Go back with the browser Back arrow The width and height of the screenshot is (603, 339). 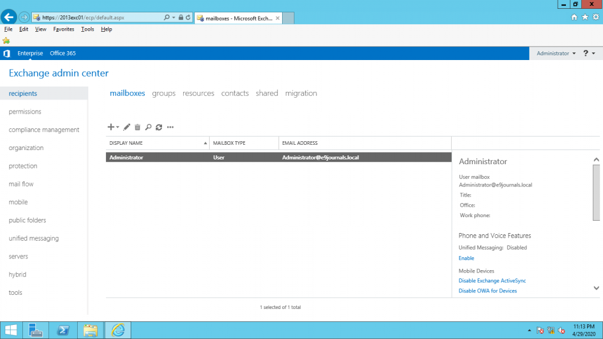(8, 17)
